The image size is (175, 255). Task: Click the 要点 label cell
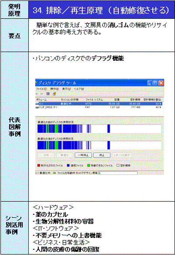coord(14,36)
